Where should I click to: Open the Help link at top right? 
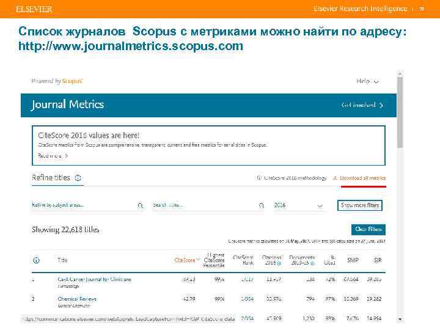[367, 81]
